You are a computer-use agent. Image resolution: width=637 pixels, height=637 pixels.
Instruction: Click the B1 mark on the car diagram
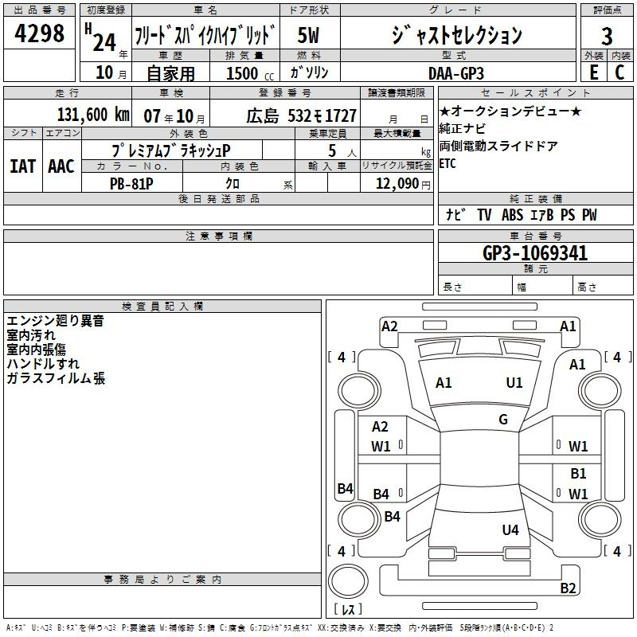click(578, 474)
